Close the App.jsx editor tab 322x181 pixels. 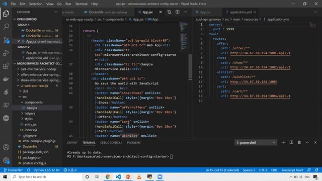(x=160, y=12)
